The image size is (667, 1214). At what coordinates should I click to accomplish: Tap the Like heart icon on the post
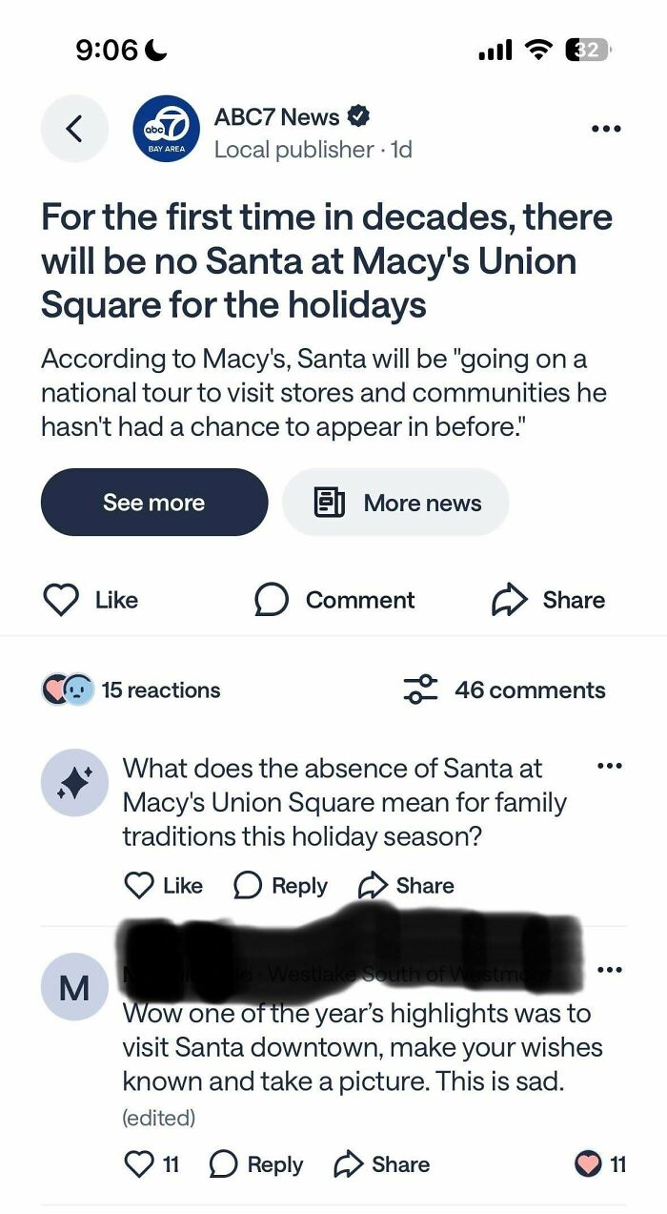61,600
